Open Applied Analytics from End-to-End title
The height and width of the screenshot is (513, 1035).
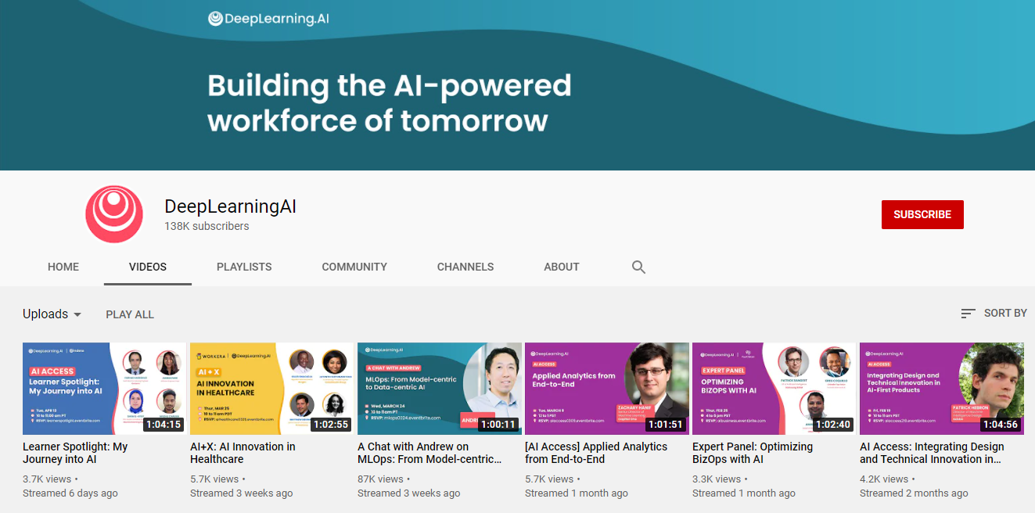click(596, 453)
